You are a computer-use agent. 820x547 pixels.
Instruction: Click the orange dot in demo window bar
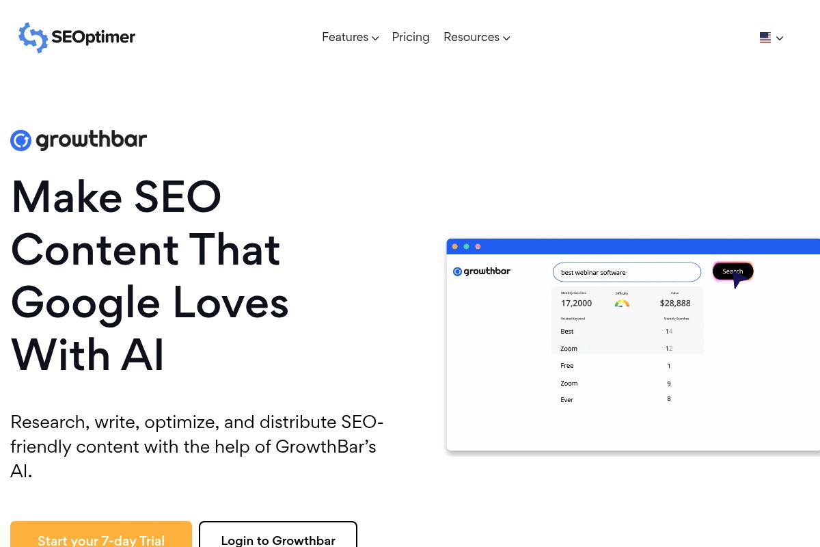point(455,247)
